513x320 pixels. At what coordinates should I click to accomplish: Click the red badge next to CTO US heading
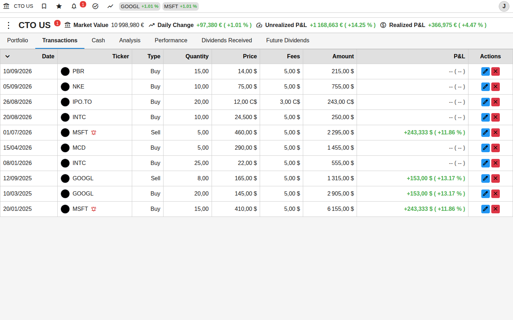pyautogui.click(x=57, y=23)
